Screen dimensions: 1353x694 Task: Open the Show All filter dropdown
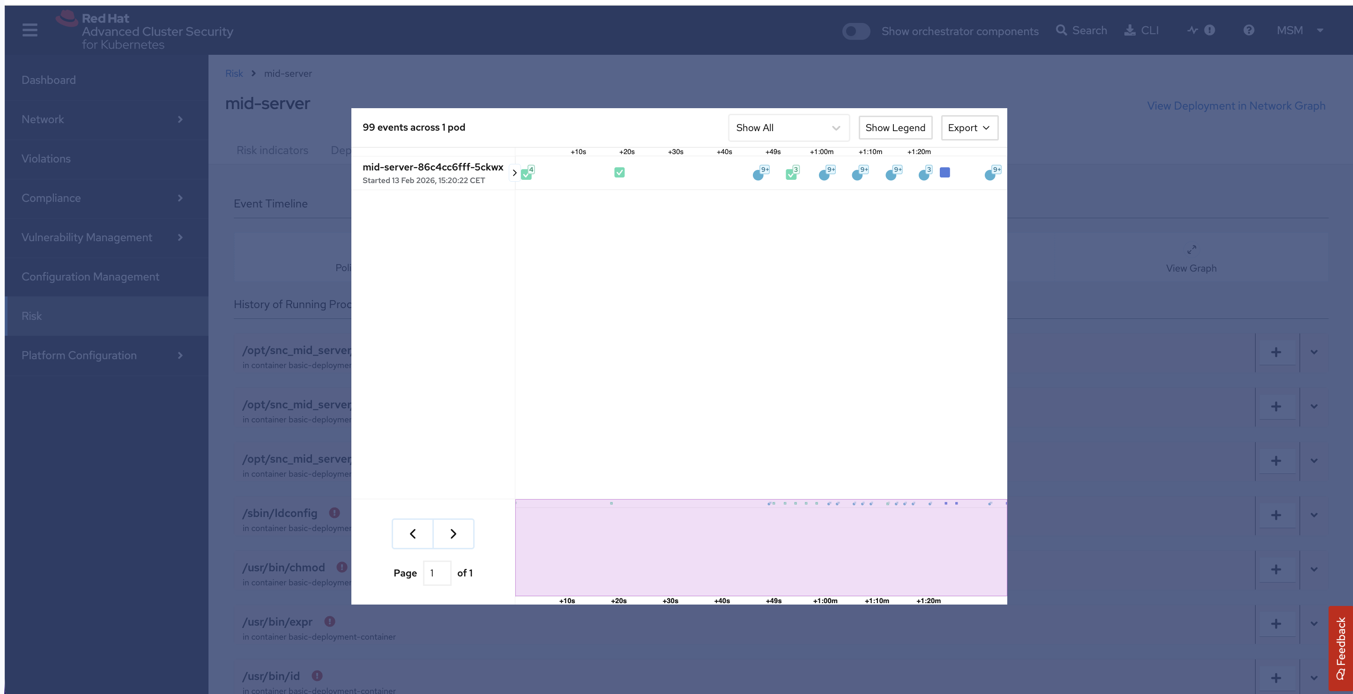pos(788,128)
